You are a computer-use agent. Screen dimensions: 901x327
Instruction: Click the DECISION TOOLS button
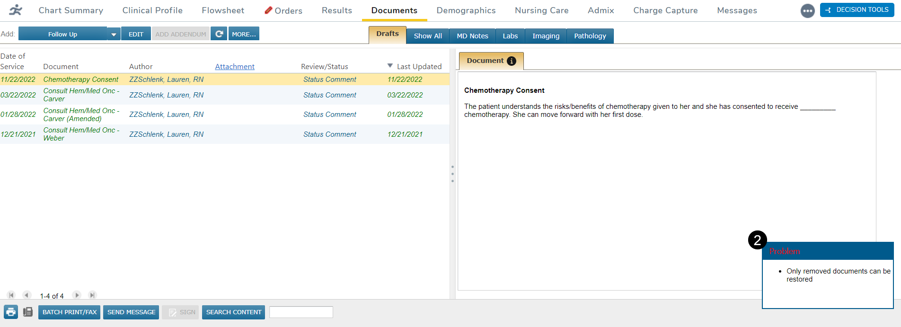[857, 10]
